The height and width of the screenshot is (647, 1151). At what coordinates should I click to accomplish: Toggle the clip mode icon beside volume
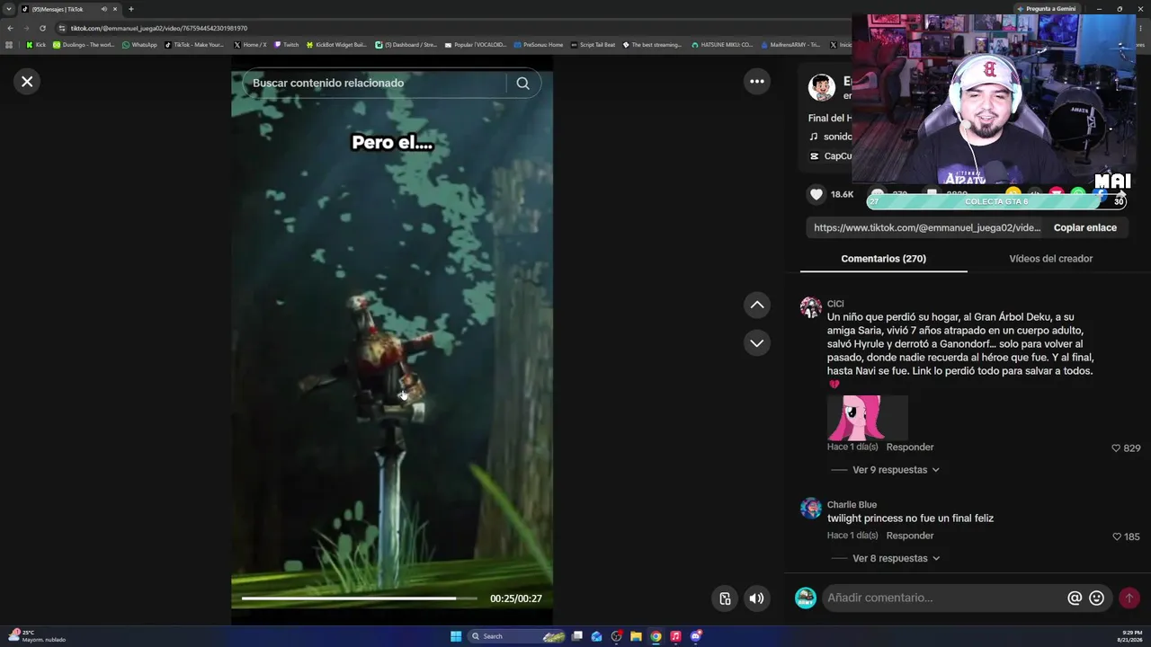click(x=725, y=598)
